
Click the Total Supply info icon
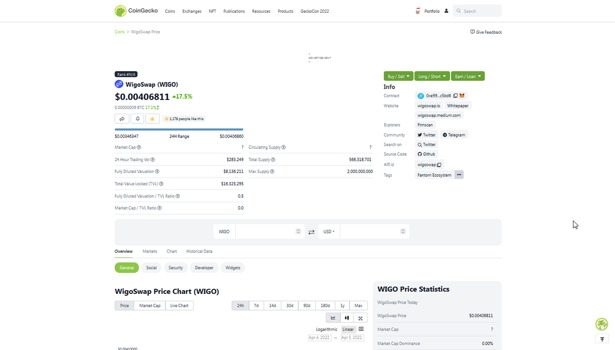(273, 160)
